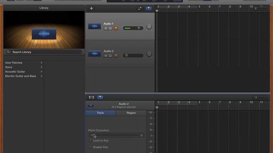Switch to the Region tab

(131, 113)
